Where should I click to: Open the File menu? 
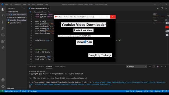tap(6, 4)
